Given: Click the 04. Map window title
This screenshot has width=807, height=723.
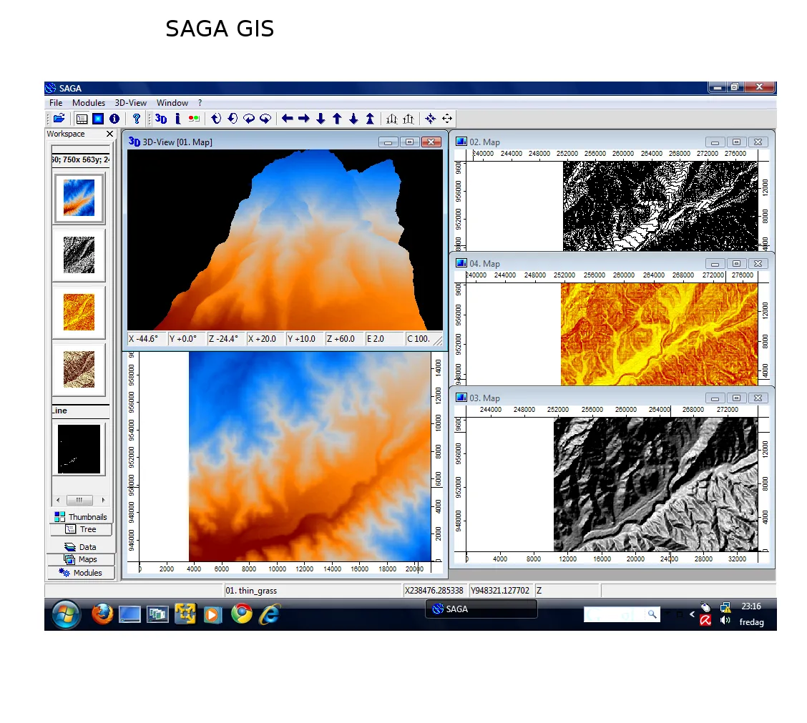Looking at the screenshot, I should (x=485, y=263).
